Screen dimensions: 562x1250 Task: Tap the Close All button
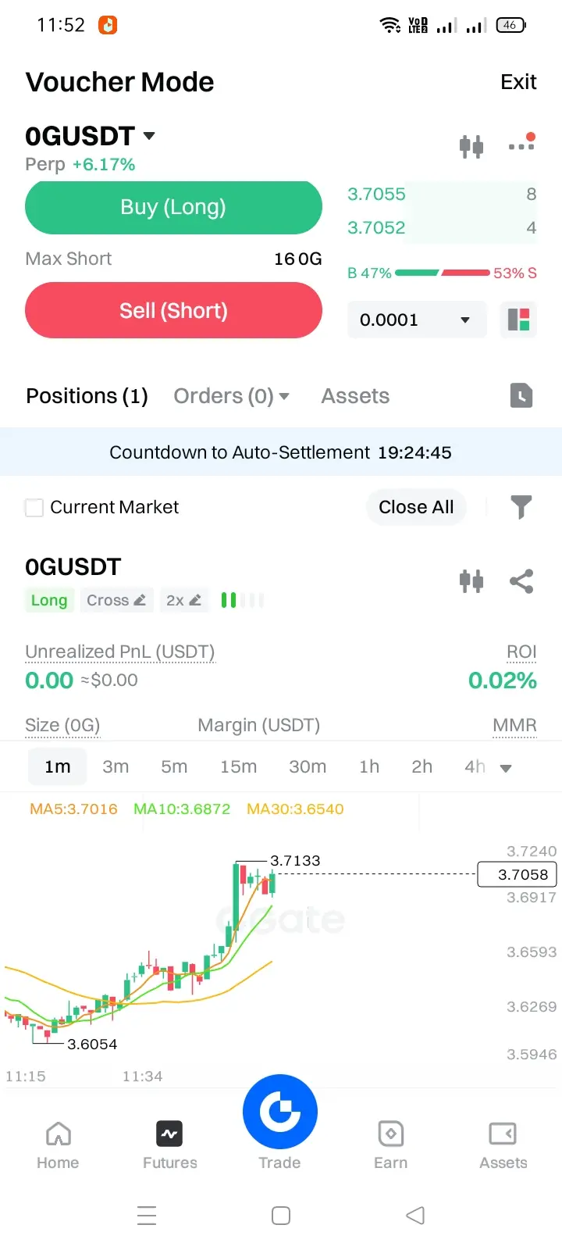tap(416, 507)
